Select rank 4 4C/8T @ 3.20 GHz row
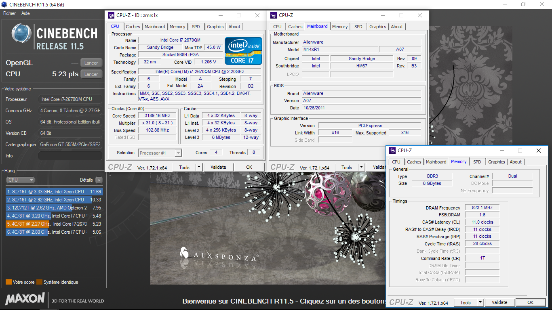Screen dimensions: 552x310 [x=54, y=216]
